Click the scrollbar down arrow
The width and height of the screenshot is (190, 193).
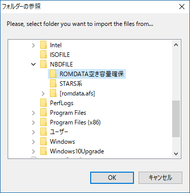(176, 153)
